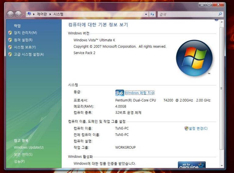Click the Back navigation arrow button
234x173 pixels.
[x=10, y=14]
